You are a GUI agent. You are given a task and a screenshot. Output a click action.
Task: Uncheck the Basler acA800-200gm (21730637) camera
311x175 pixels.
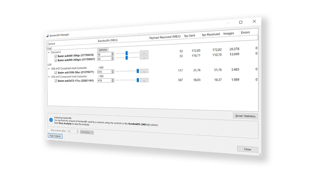pyautogui.click(x=56, y=60)
